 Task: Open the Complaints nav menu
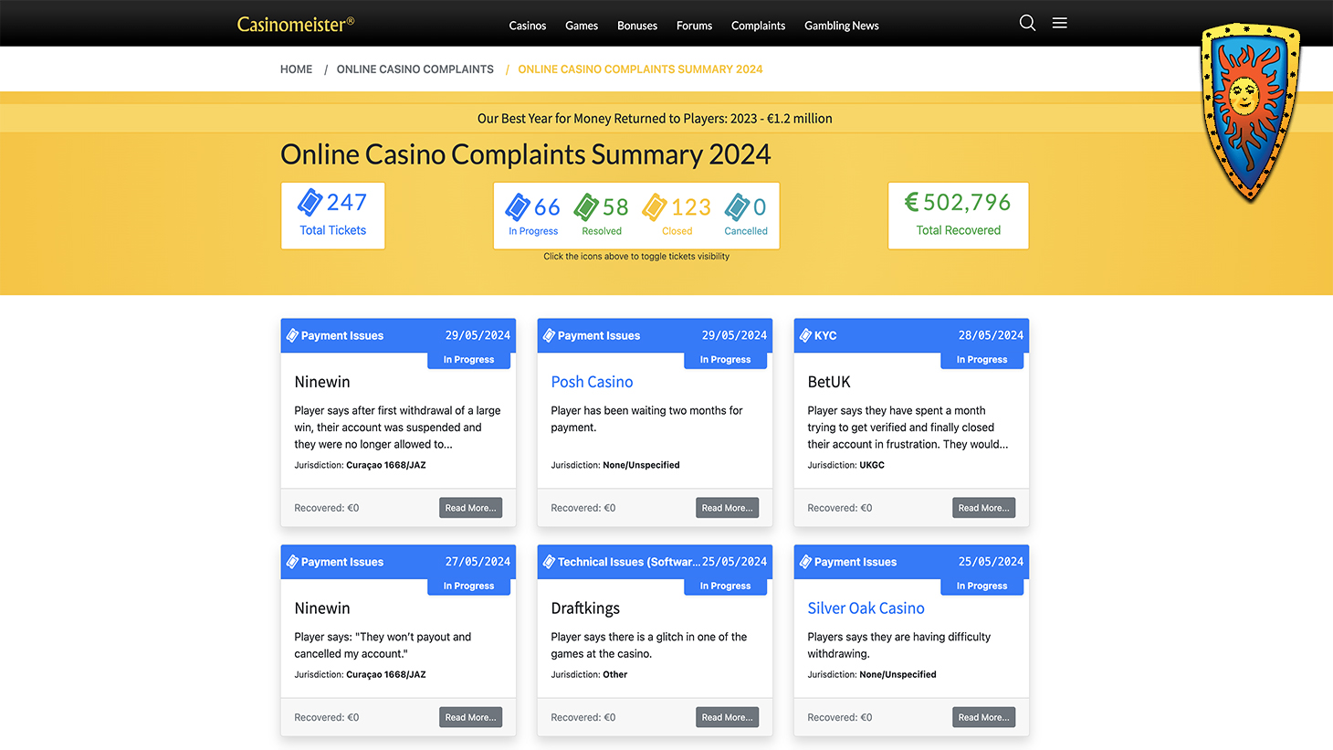[758, 26]
